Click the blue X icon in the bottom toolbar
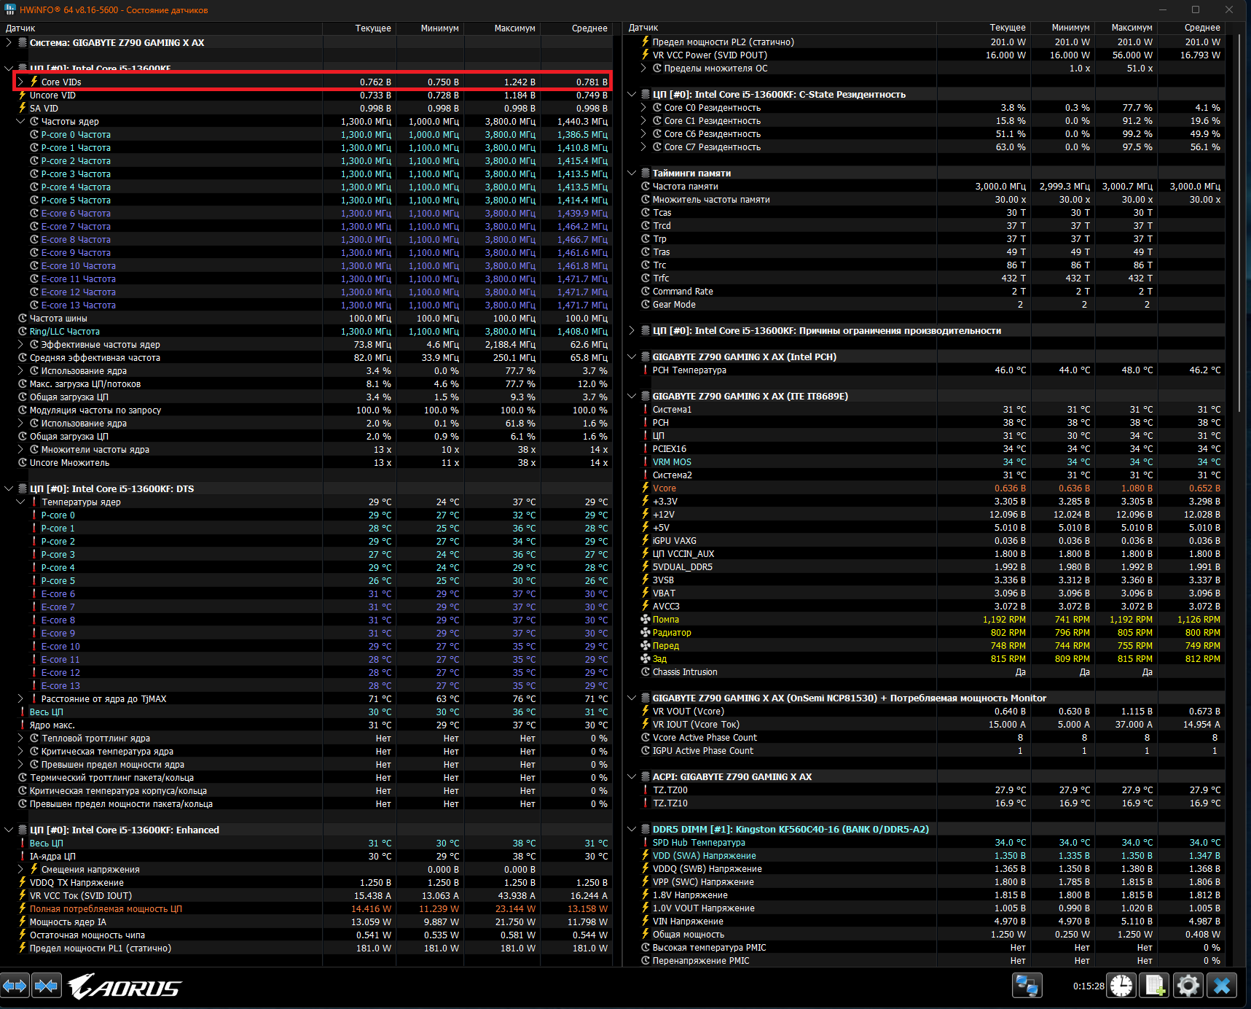This screenshot has height=1009, width=1251. coord(1222,986)
